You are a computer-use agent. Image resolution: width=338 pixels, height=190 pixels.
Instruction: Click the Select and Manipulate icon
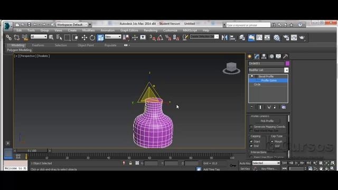click(135, 37)
